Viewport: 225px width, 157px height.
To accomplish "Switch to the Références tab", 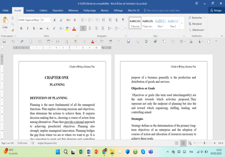I will tap(73, 10).
